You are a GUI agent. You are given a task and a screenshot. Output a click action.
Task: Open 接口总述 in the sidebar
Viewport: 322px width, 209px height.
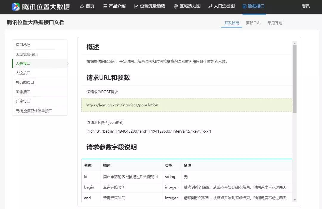coord(23,45)
